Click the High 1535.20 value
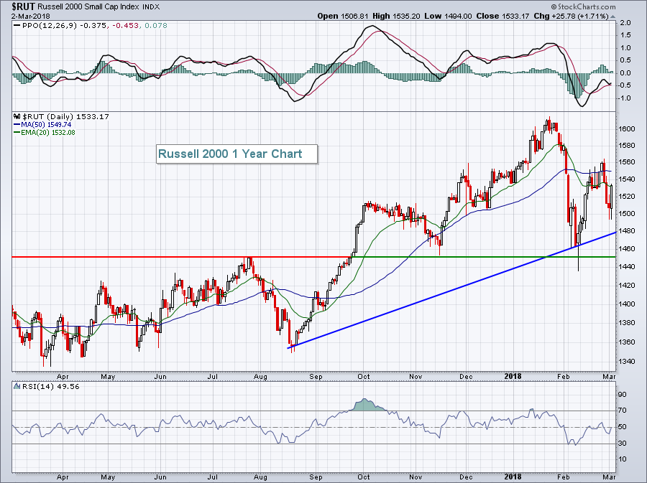The width and height of the screenshot is (647, 483). (395, 16)
